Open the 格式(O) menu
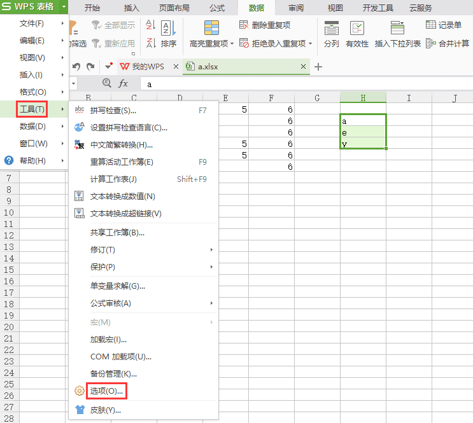Image resolution: width=473 pixels, height=423 pixels. 34,92
